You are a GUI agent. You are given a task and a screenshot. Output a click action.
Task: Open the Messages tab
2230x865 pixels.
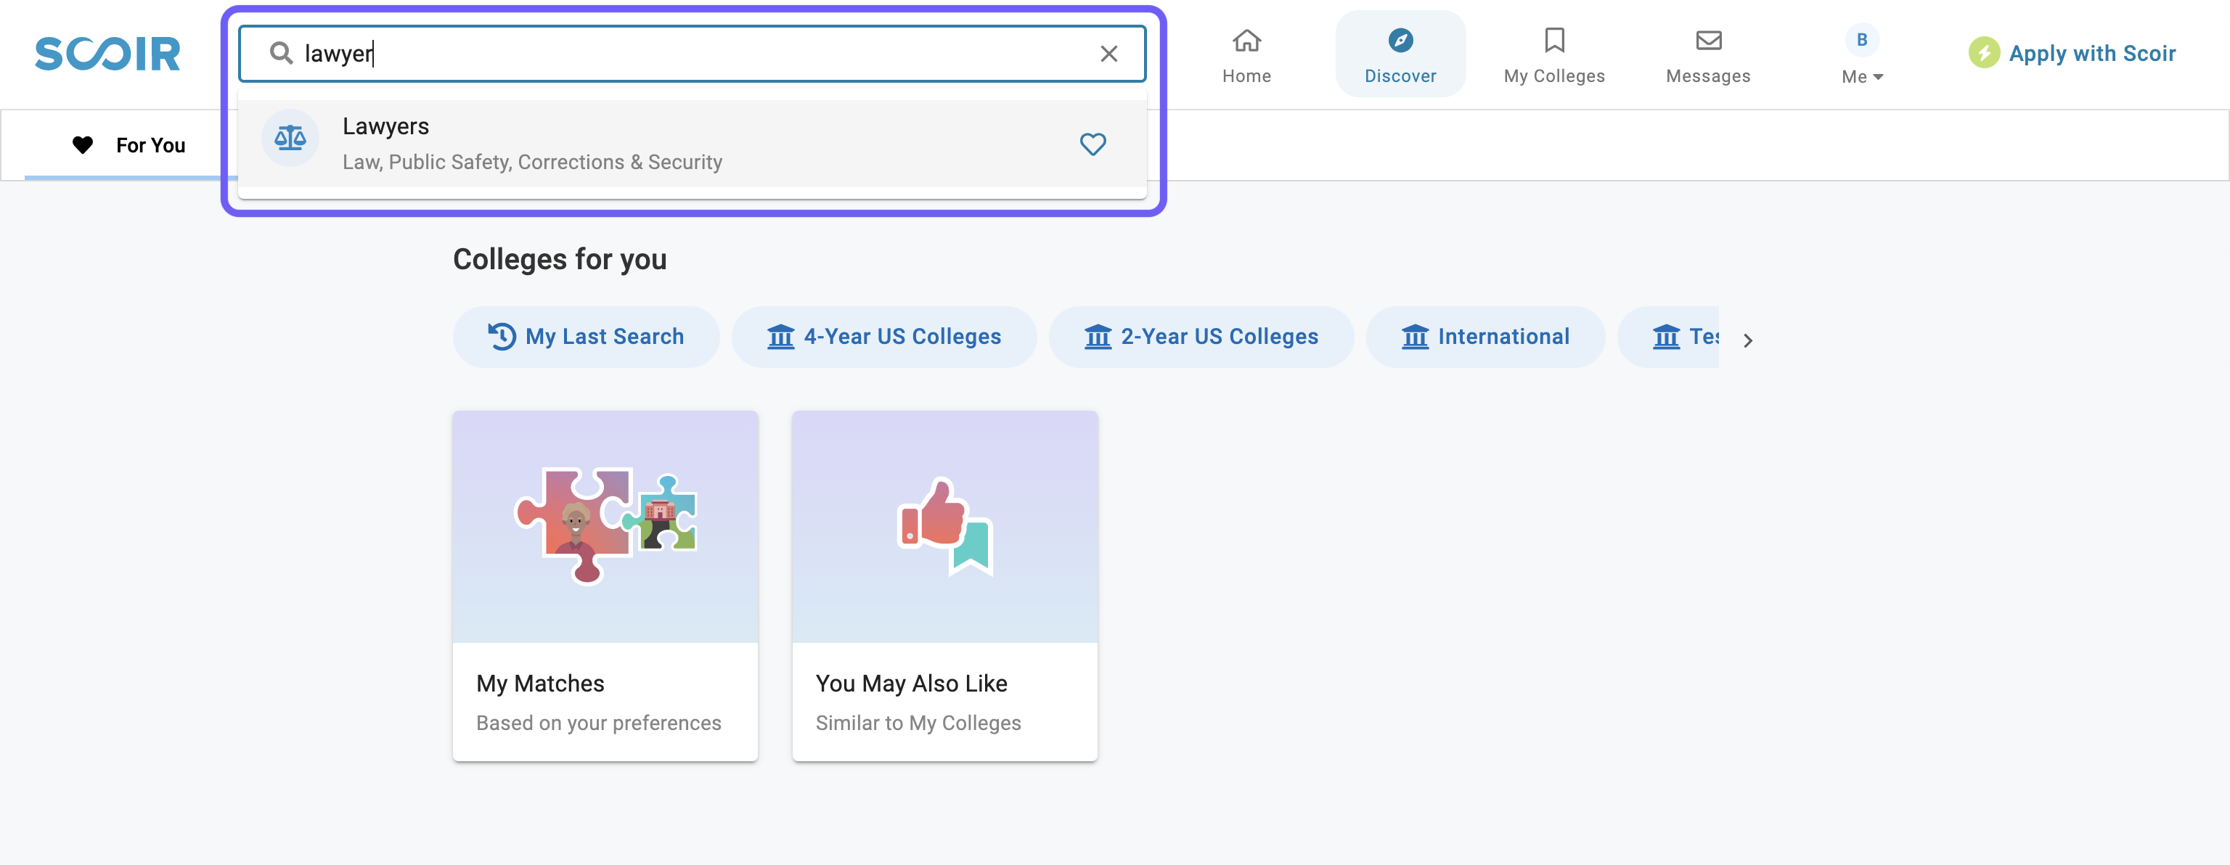click(x=1708, y=55)
